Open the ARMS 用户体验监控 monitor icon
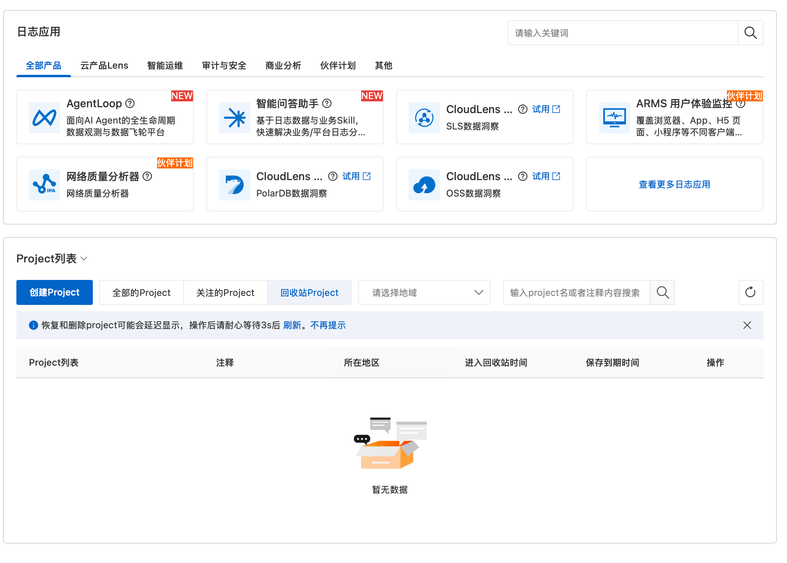The height and width of the screenshot is (563, 787). [614, 117]
